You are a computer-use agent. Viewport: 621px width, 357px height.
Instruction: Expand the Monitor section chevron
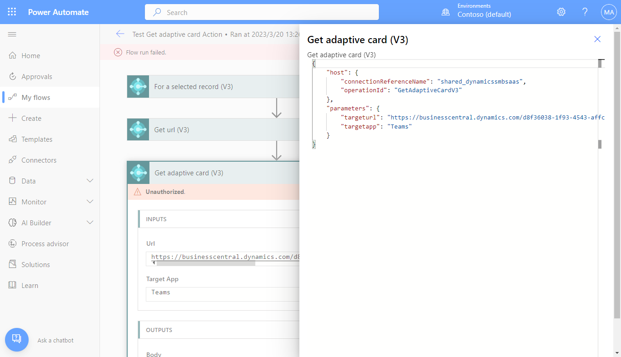90,202
